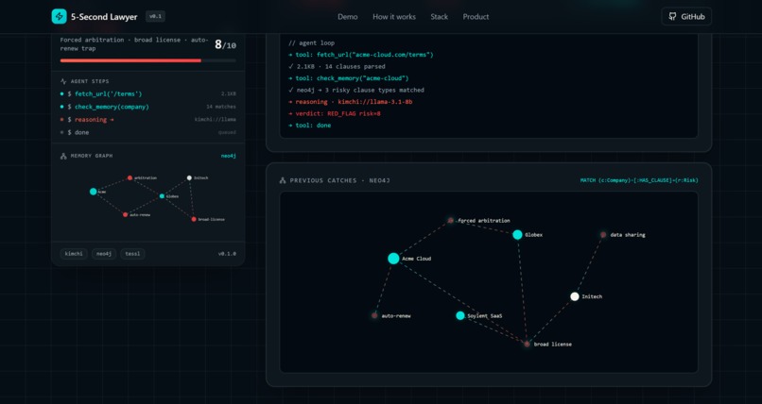The image size is (762, 404).
Task: Select the white Initech node in Previous Catches
Action: tap(575, 296)
